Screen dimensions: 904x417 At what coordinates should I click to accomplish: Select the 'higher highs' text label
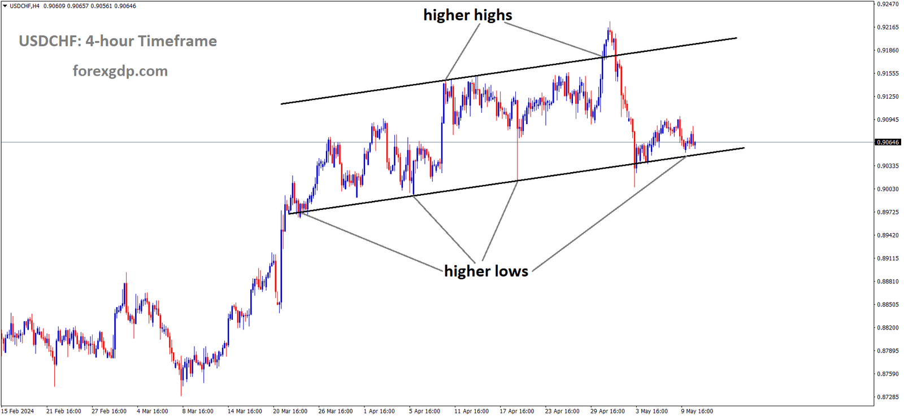click(468, 15)
